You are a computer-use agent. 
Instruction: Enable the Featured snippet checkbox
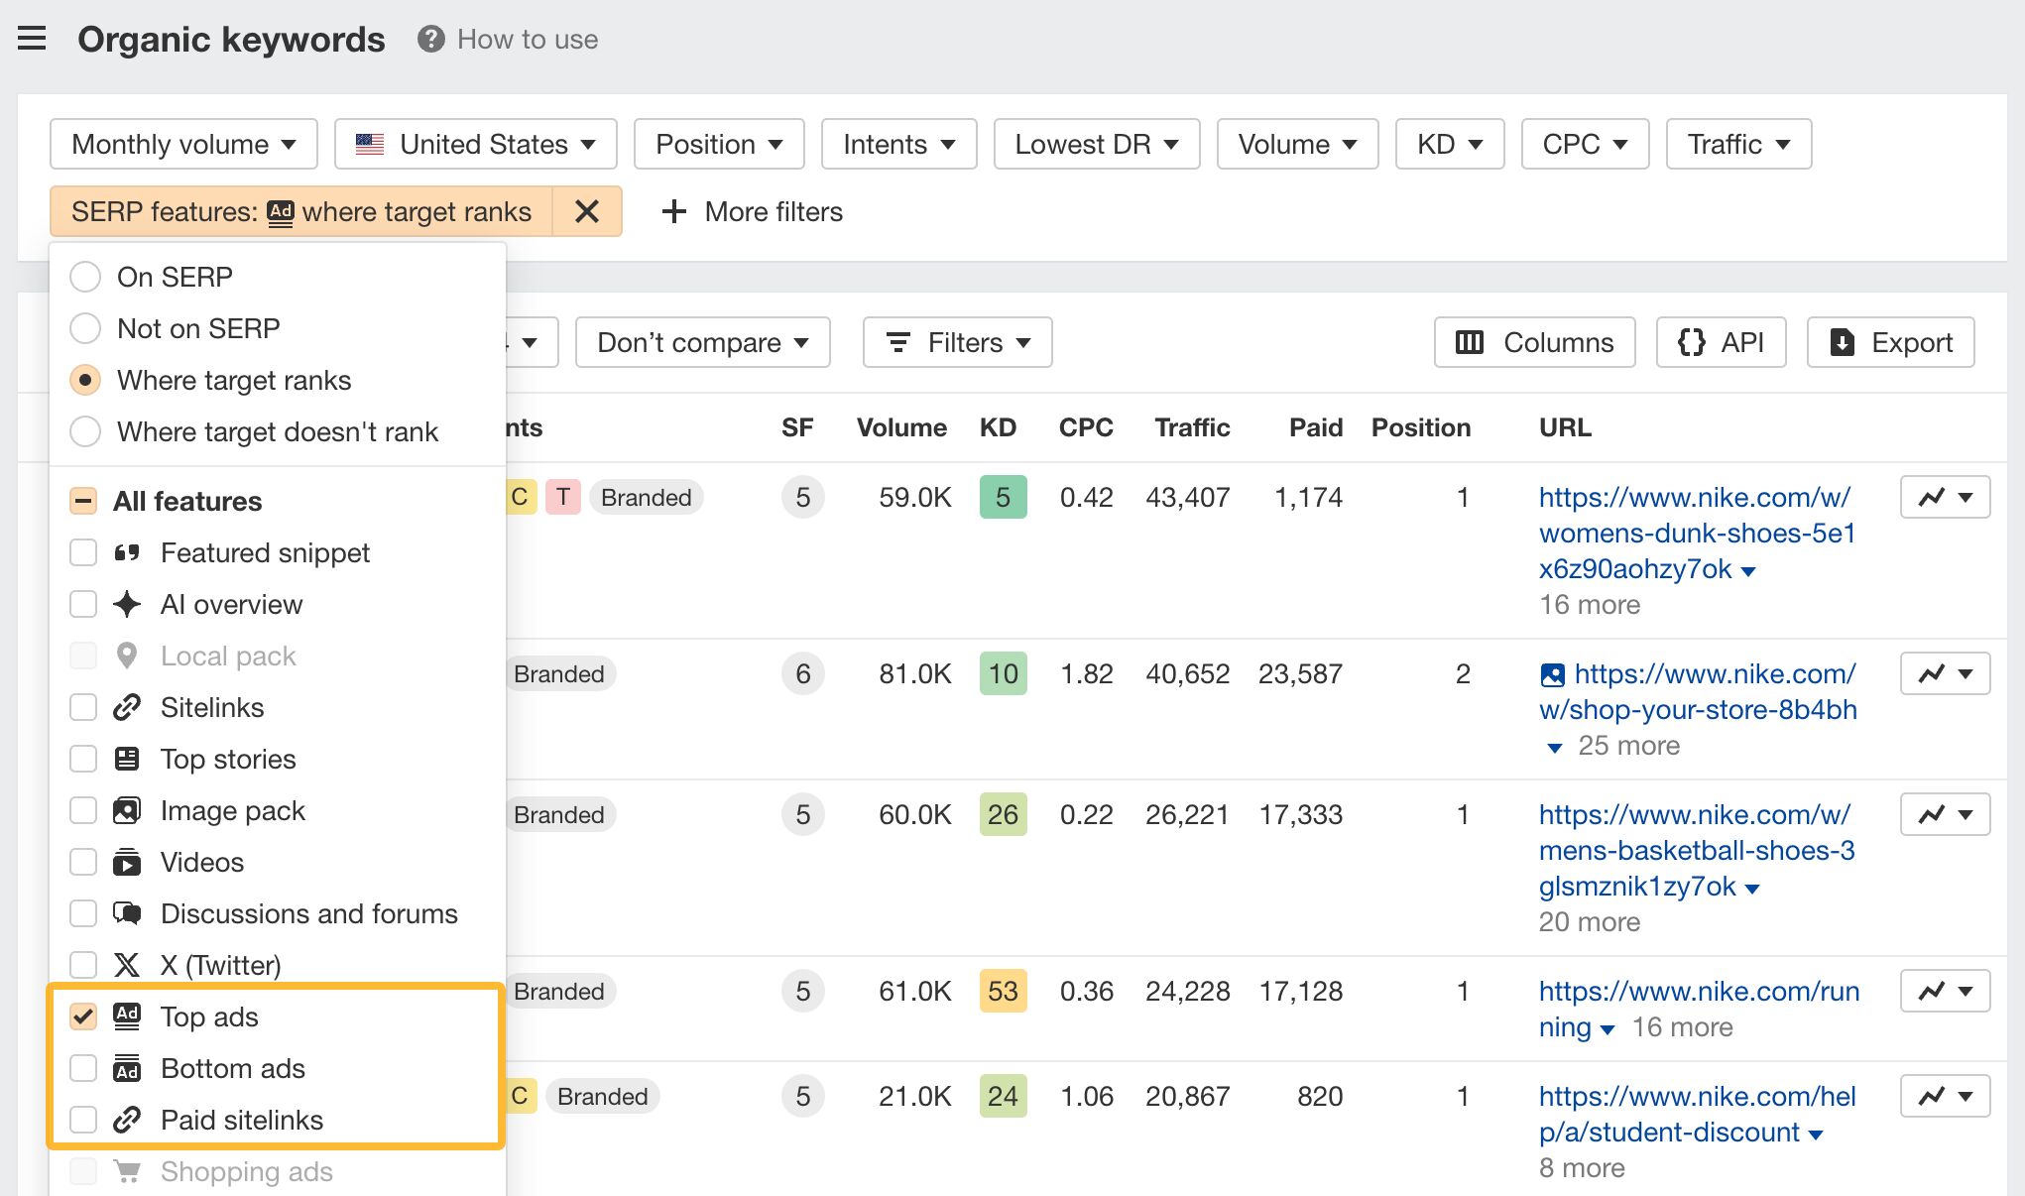tap(83, 552)
